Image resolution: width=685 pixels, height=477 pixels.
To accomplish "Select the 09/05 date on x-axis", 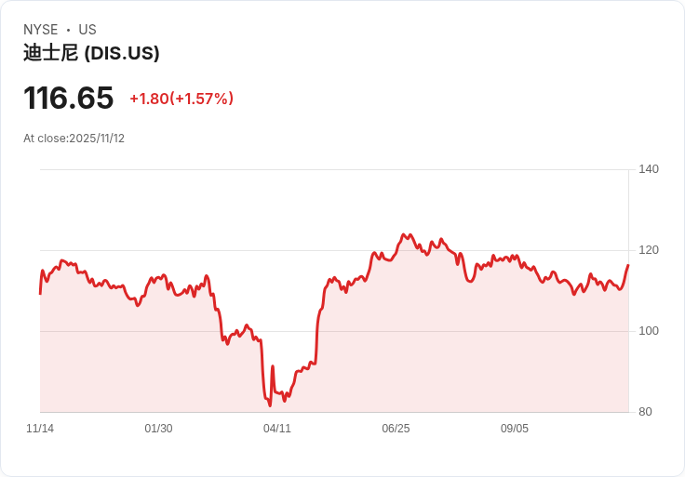I will coord(515,429).
